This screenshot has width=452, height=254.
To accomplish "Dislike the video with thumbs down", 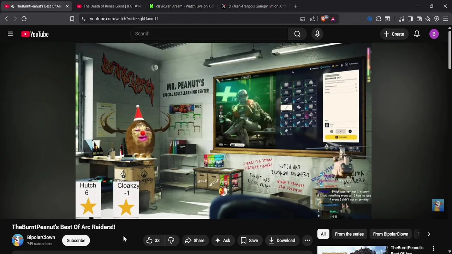I will (x=171, y=241).
